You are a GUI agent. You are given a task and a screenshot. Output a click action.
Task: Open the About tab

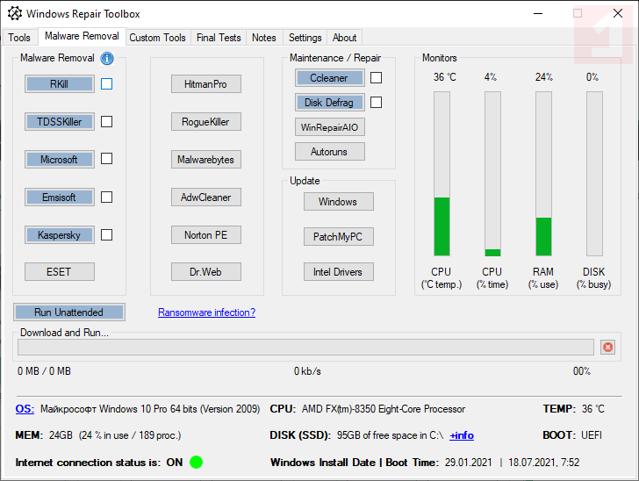pyautogui.click(x=345, y=38)
